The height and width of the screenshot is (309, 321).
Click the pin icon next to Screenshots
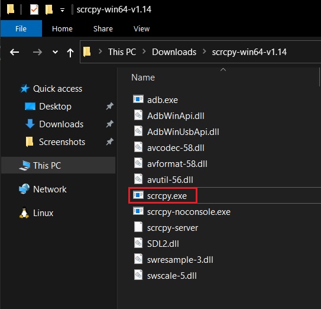click(110, 141)
